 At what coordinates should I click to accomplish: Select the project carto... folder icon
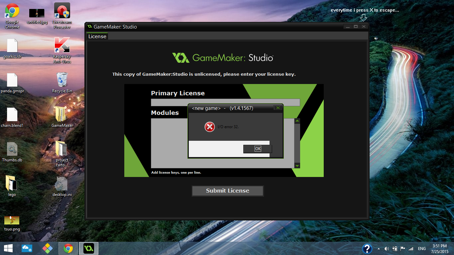click(62, 154)
